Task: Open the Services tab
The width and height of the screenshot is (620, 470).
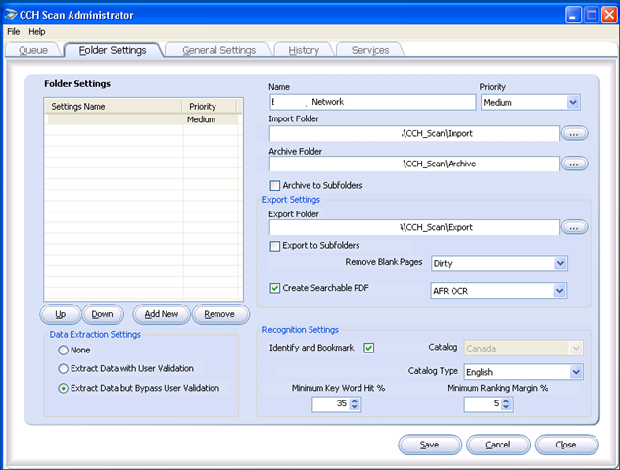Action: tap(370, 50)
